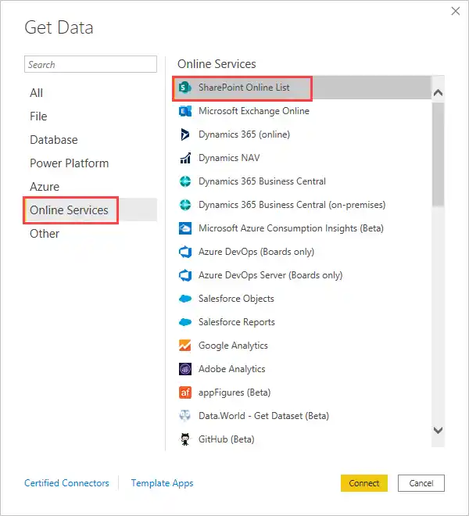Click Business Central (on-premises) icon
The image size is (469, 516).
[x=185, y=205]
